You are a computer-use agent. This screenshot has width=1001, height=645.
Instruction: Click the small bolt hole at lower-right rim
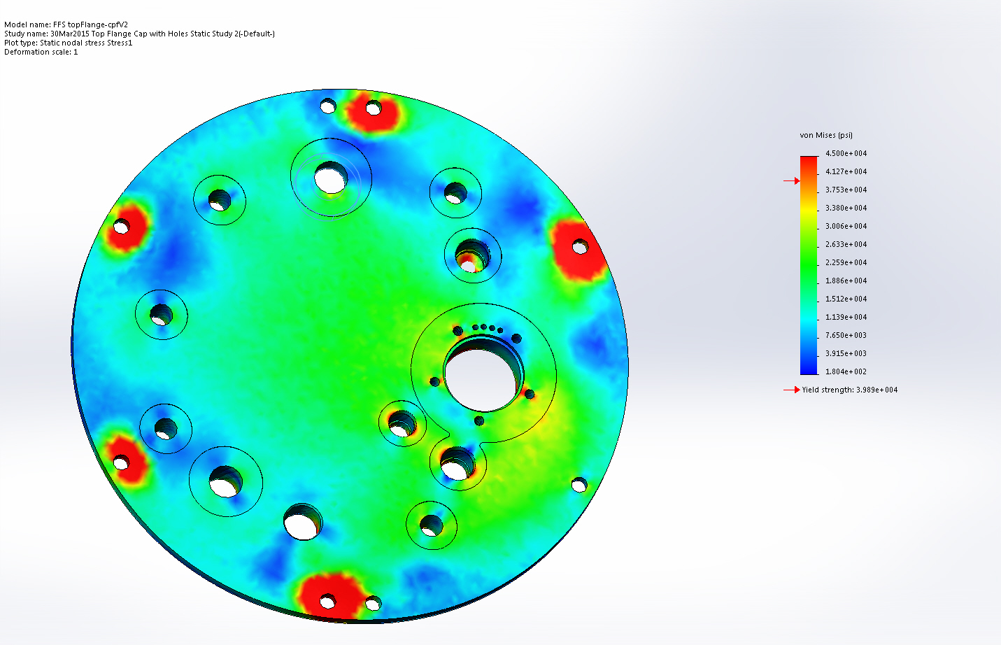pyautogui.click(x=579, y=484)
